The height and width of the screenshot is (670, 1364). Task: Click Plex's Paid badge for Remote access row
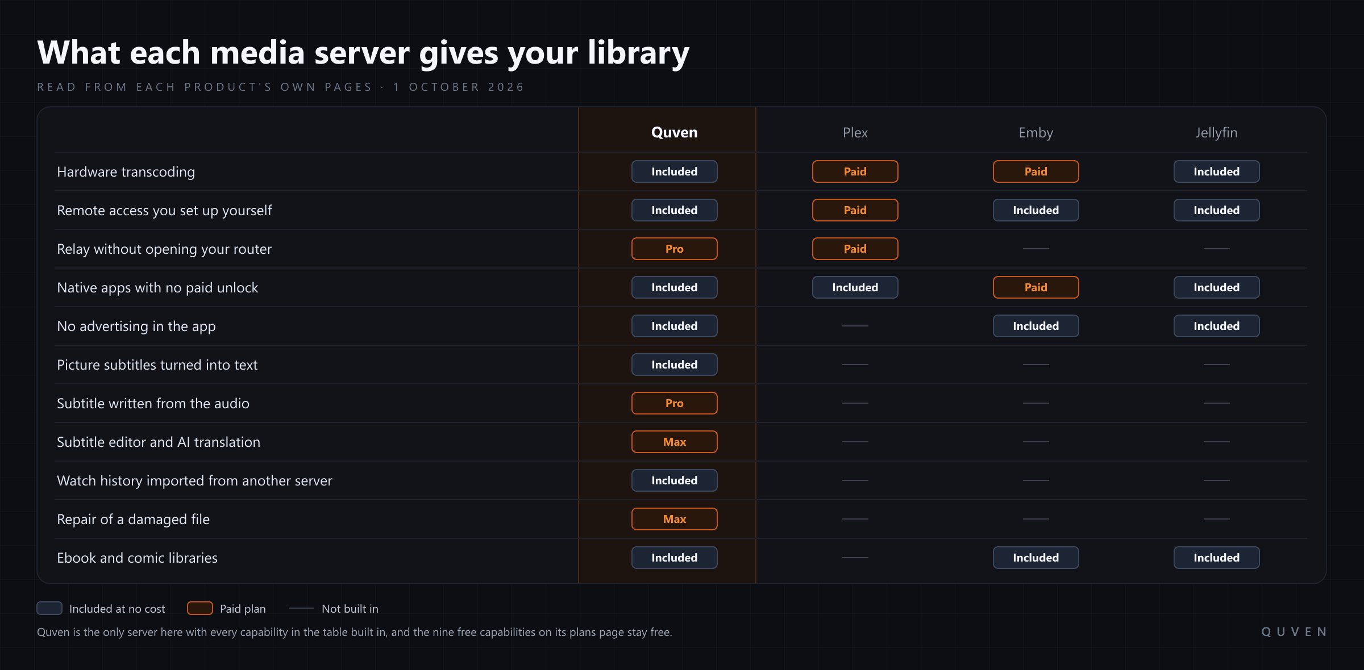coord(855,210)
